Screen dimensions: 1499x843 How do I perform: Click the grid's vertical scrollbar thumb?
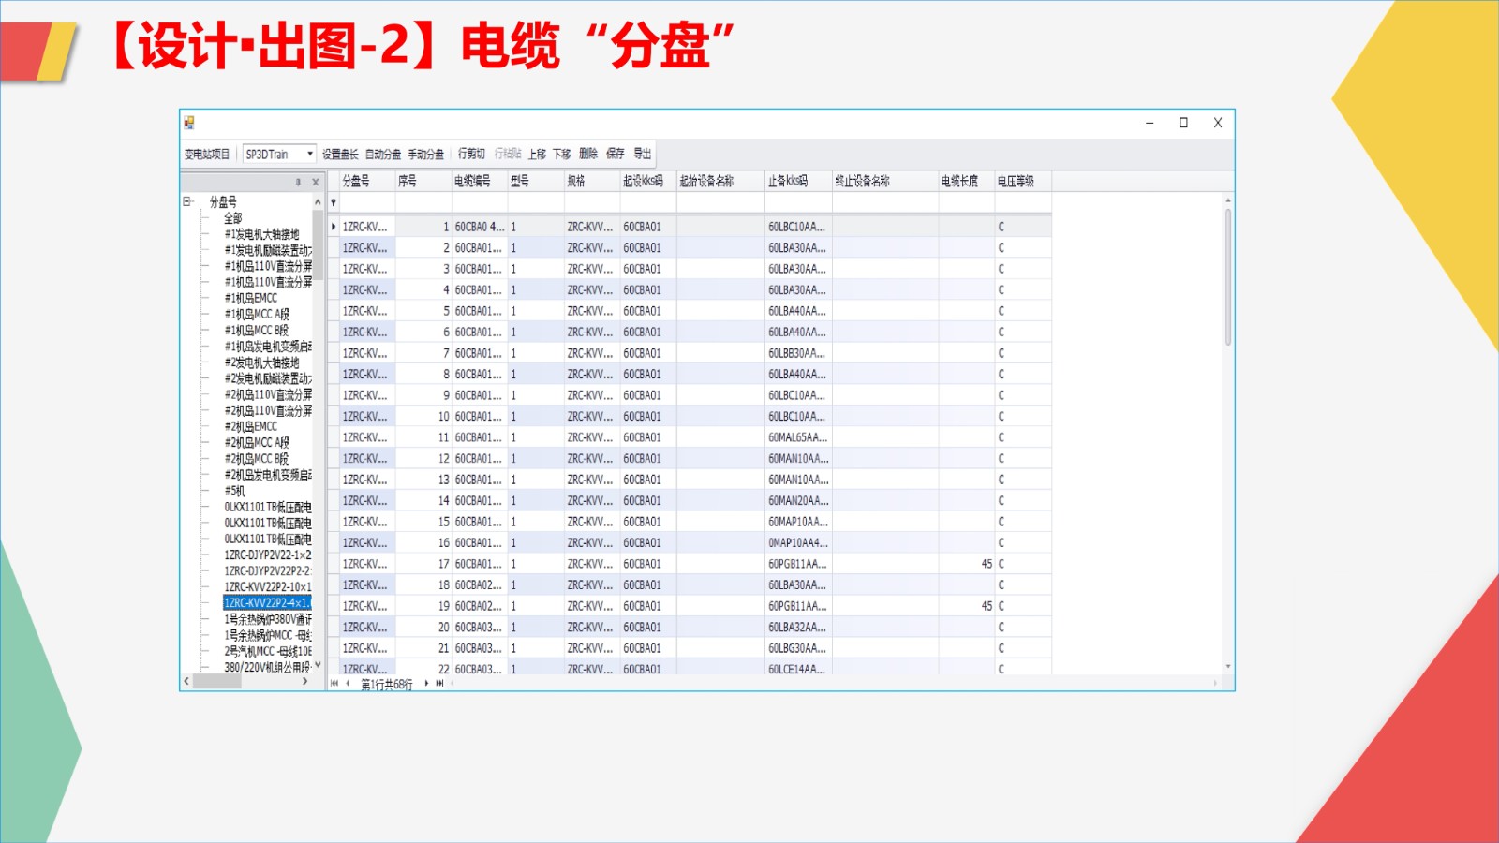[1227, 276]
